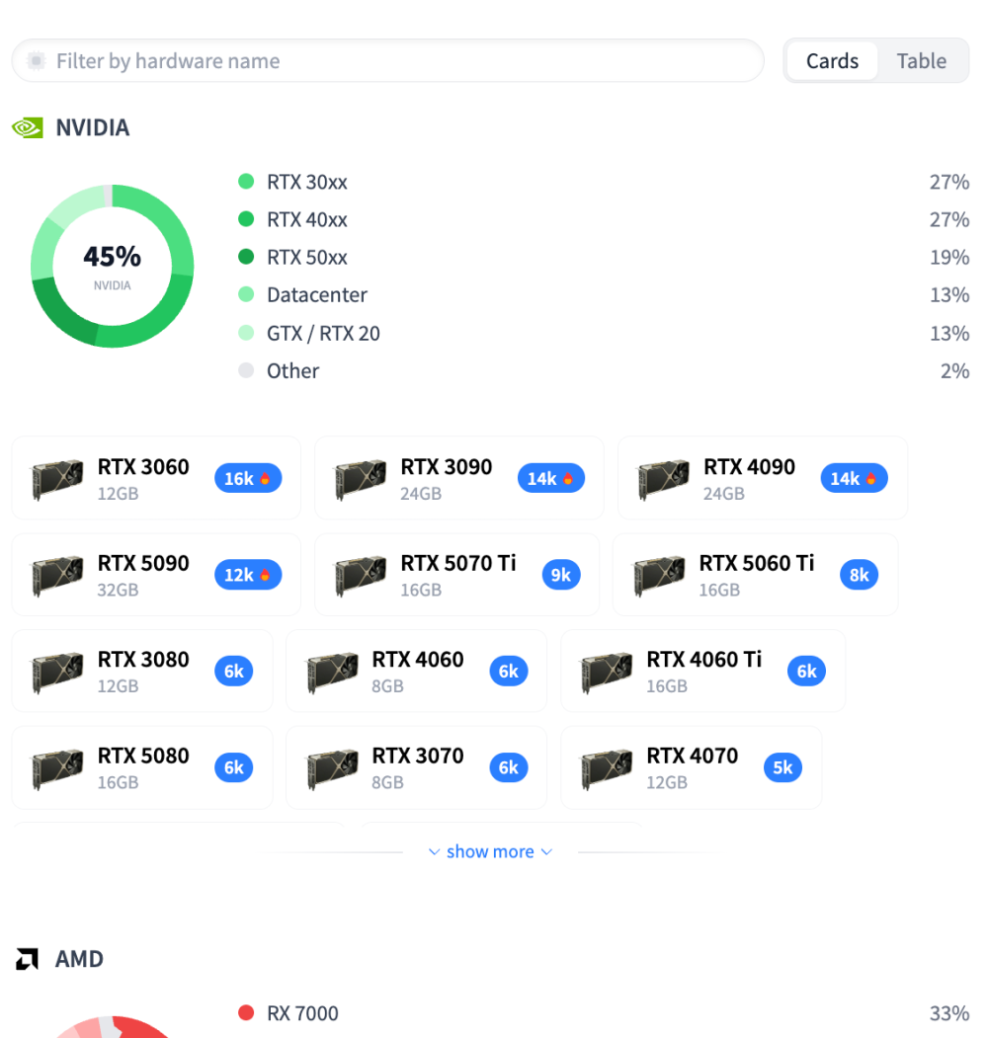This screenshot has height=1038, width=988.
Task: Click the 5k badge on RTX 4070
Action: (x=782, y=767)
